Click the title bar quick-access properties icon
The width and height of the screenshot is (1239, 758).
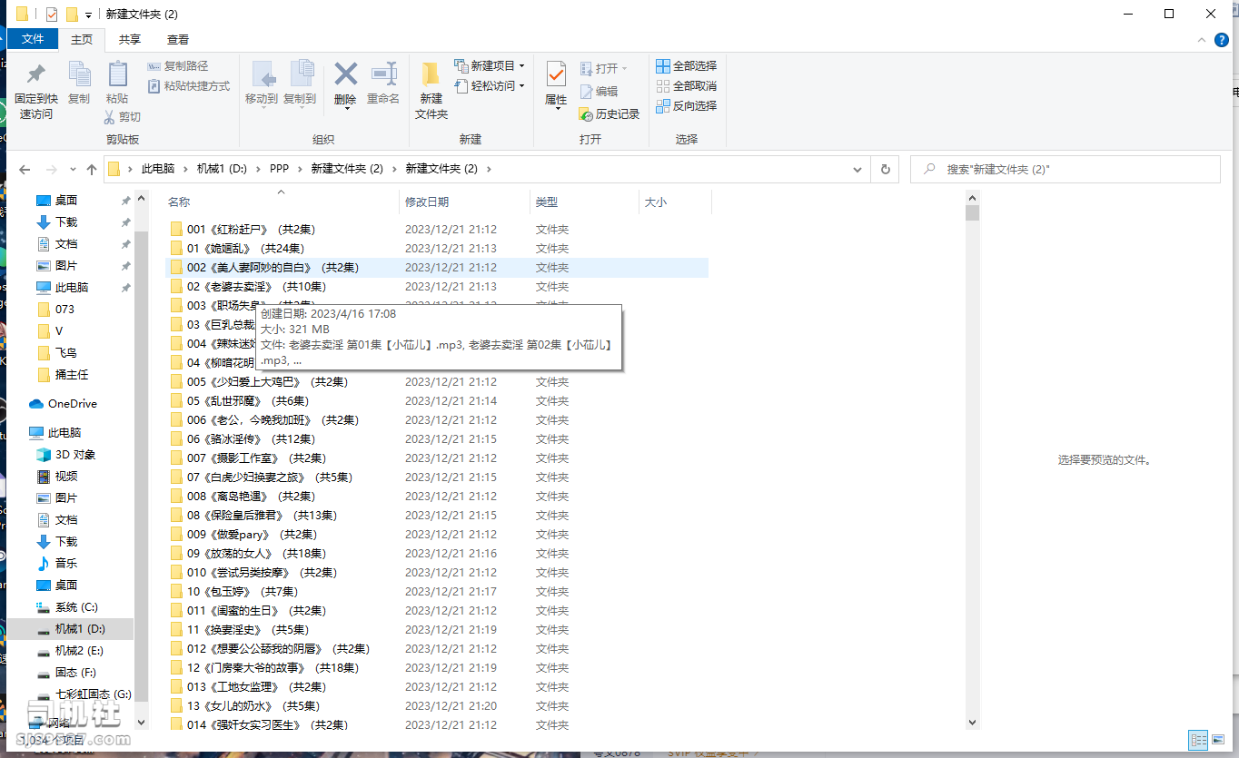(52, 14)
